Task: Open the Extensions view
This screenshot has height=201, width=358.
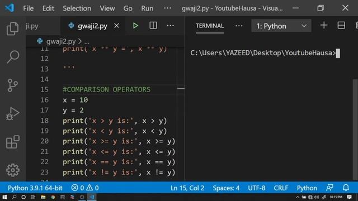Action: (x=13, y=142)
